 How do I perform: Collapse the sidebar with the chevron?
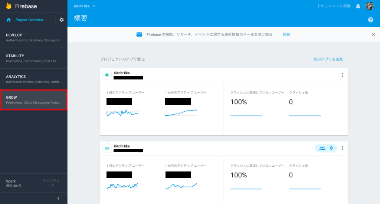click(x=58, y=198)
